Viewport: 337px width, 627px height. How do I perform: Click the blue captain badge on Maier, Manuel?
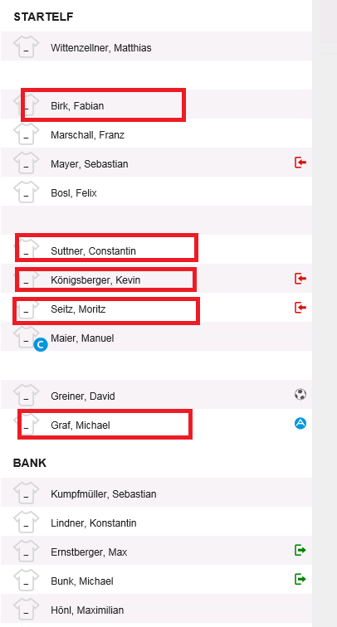41,345
